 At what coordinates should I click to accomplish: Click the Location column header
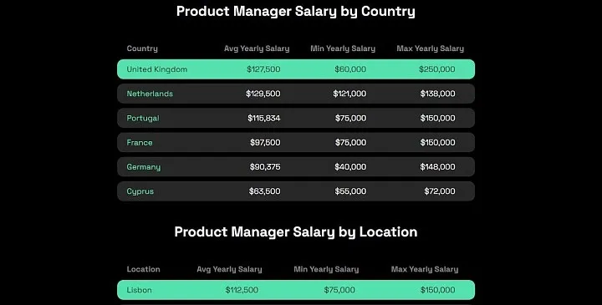(x=143, y=269)
